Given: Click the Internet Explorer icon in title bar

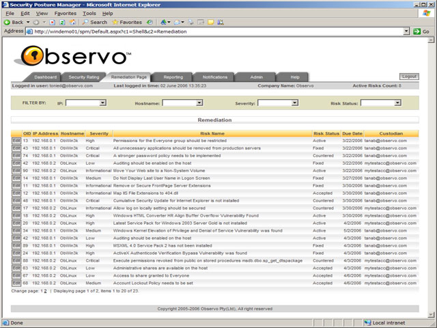Looking at the screenshot, I should tap(5, 5).
